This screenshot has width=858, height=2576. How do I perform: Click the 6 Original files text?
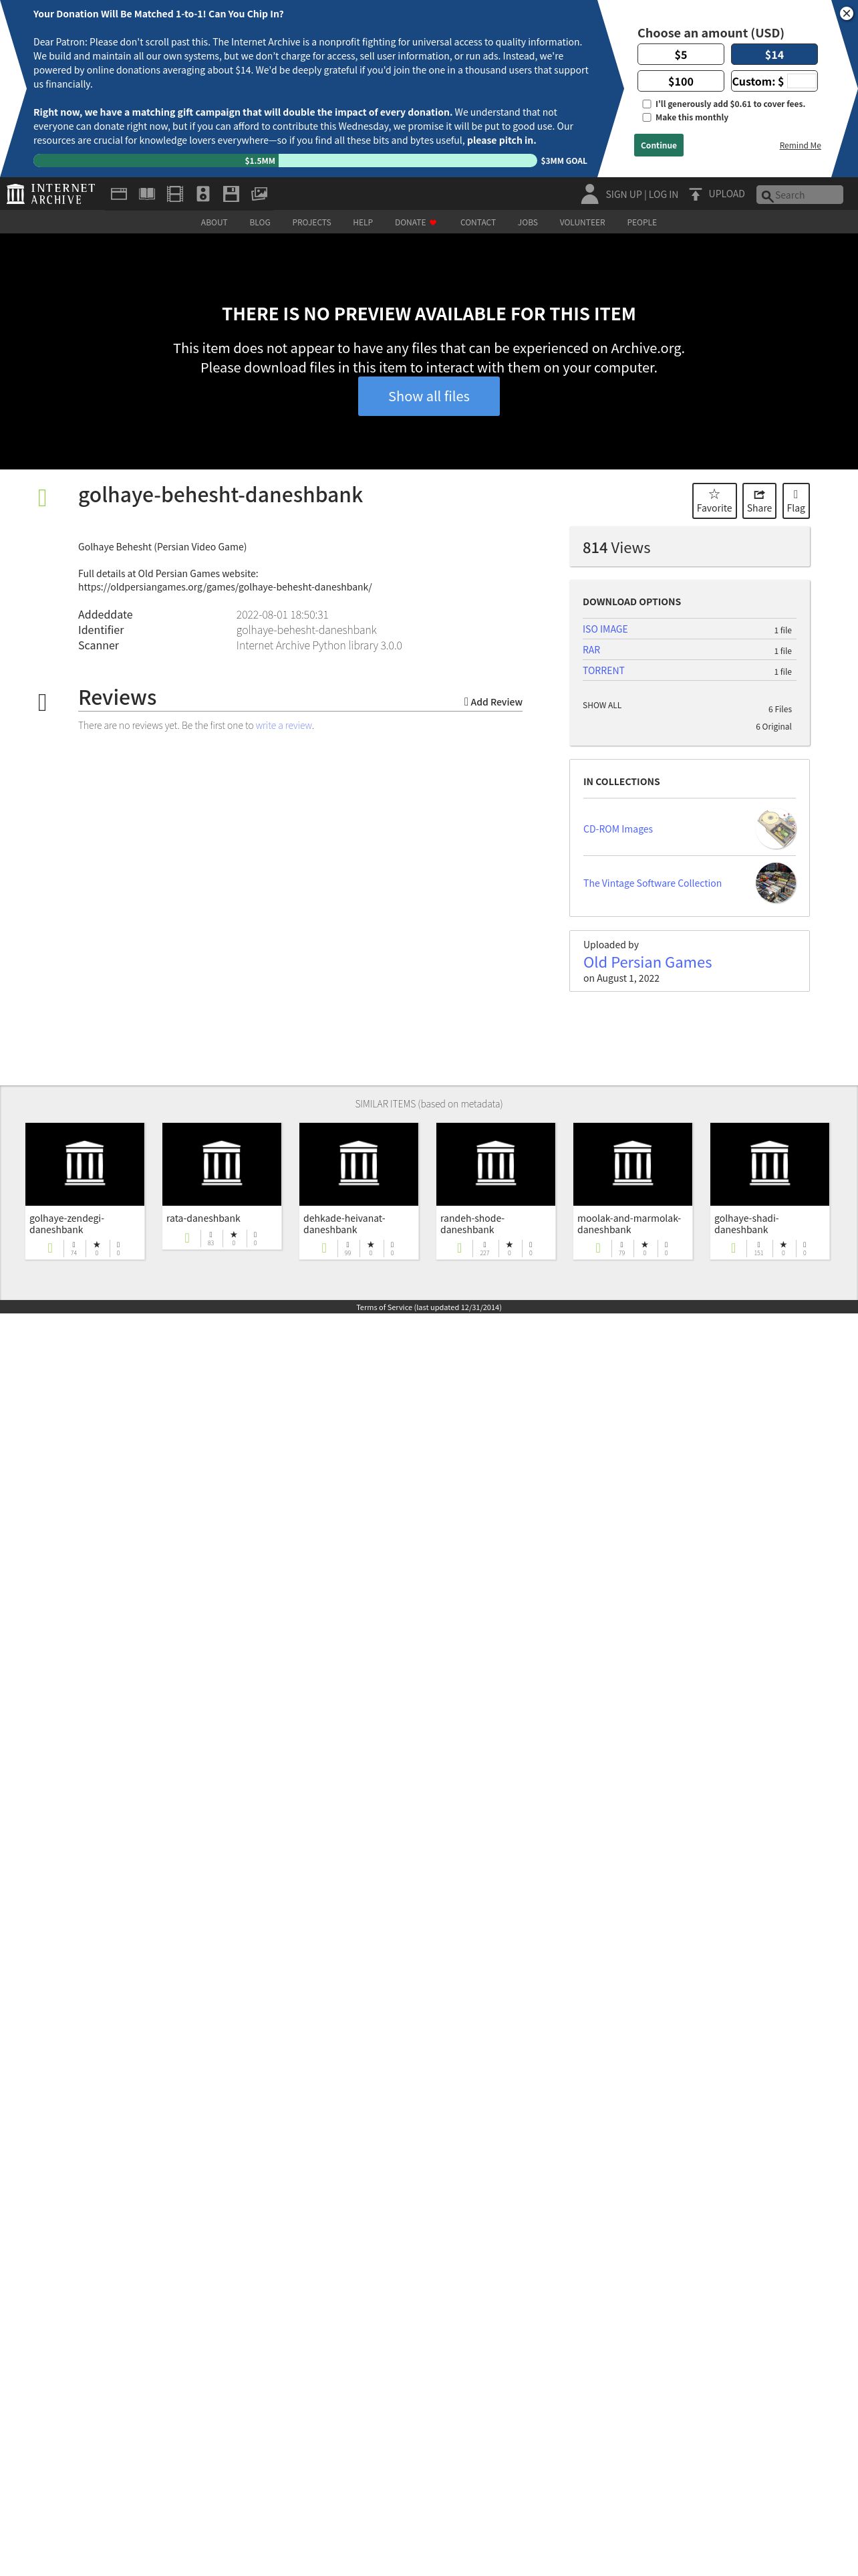pyautogui.click(x=773, y=727)
